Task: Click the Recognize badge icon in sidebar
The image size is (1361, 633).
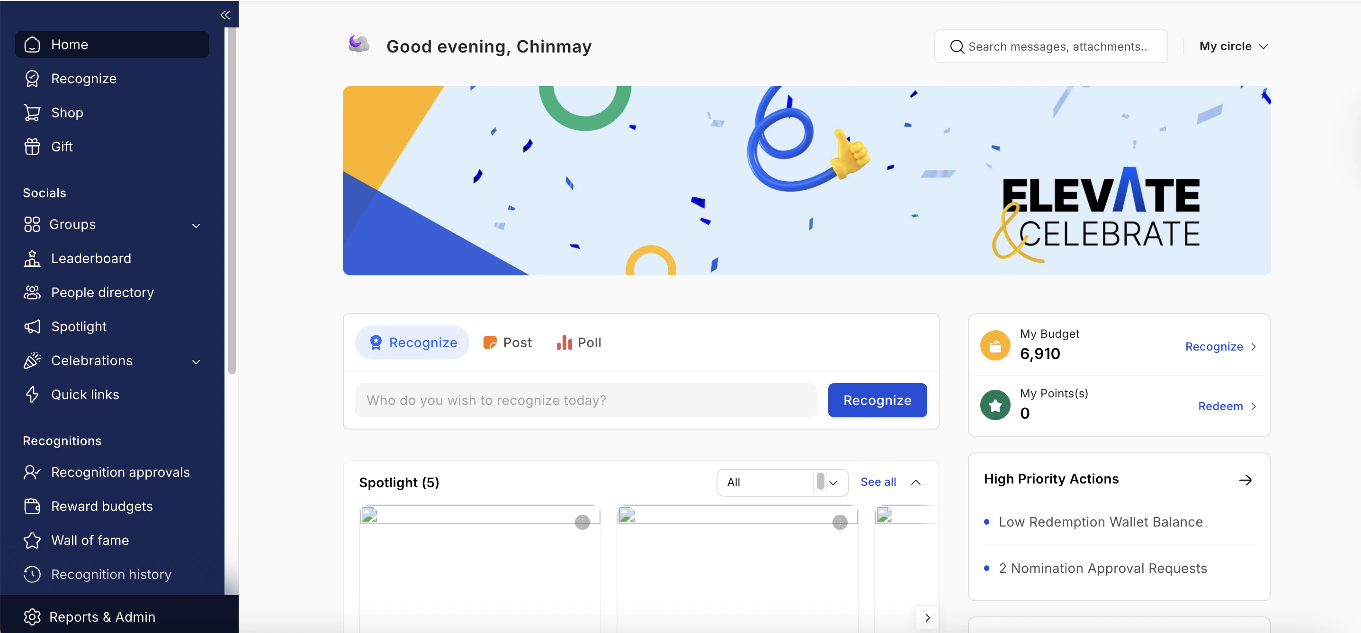Action: pyautogui.click(x=32, y=79)
